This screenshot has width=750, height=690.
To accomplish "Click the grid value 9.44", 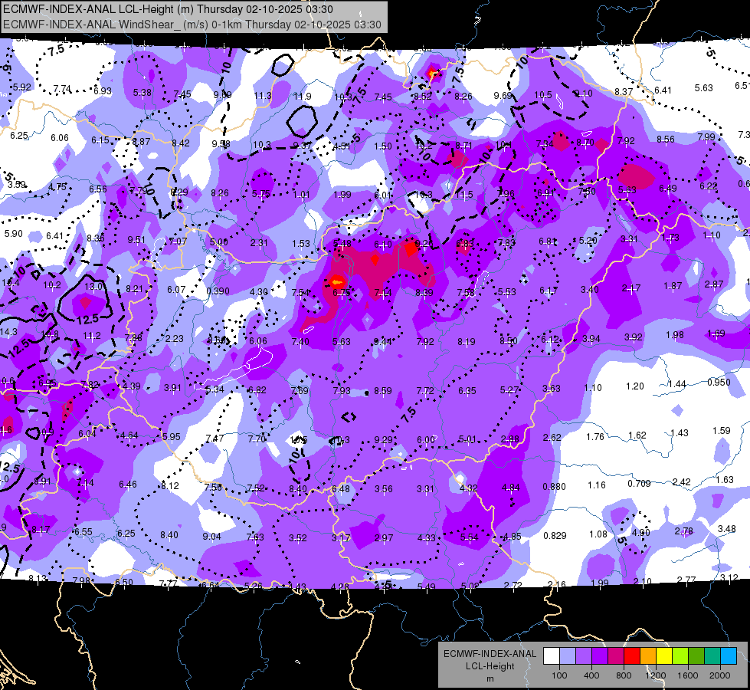I will pyautogui.click(x=382, y=341).
